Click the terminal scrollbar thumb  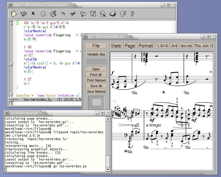pos(108,161)
